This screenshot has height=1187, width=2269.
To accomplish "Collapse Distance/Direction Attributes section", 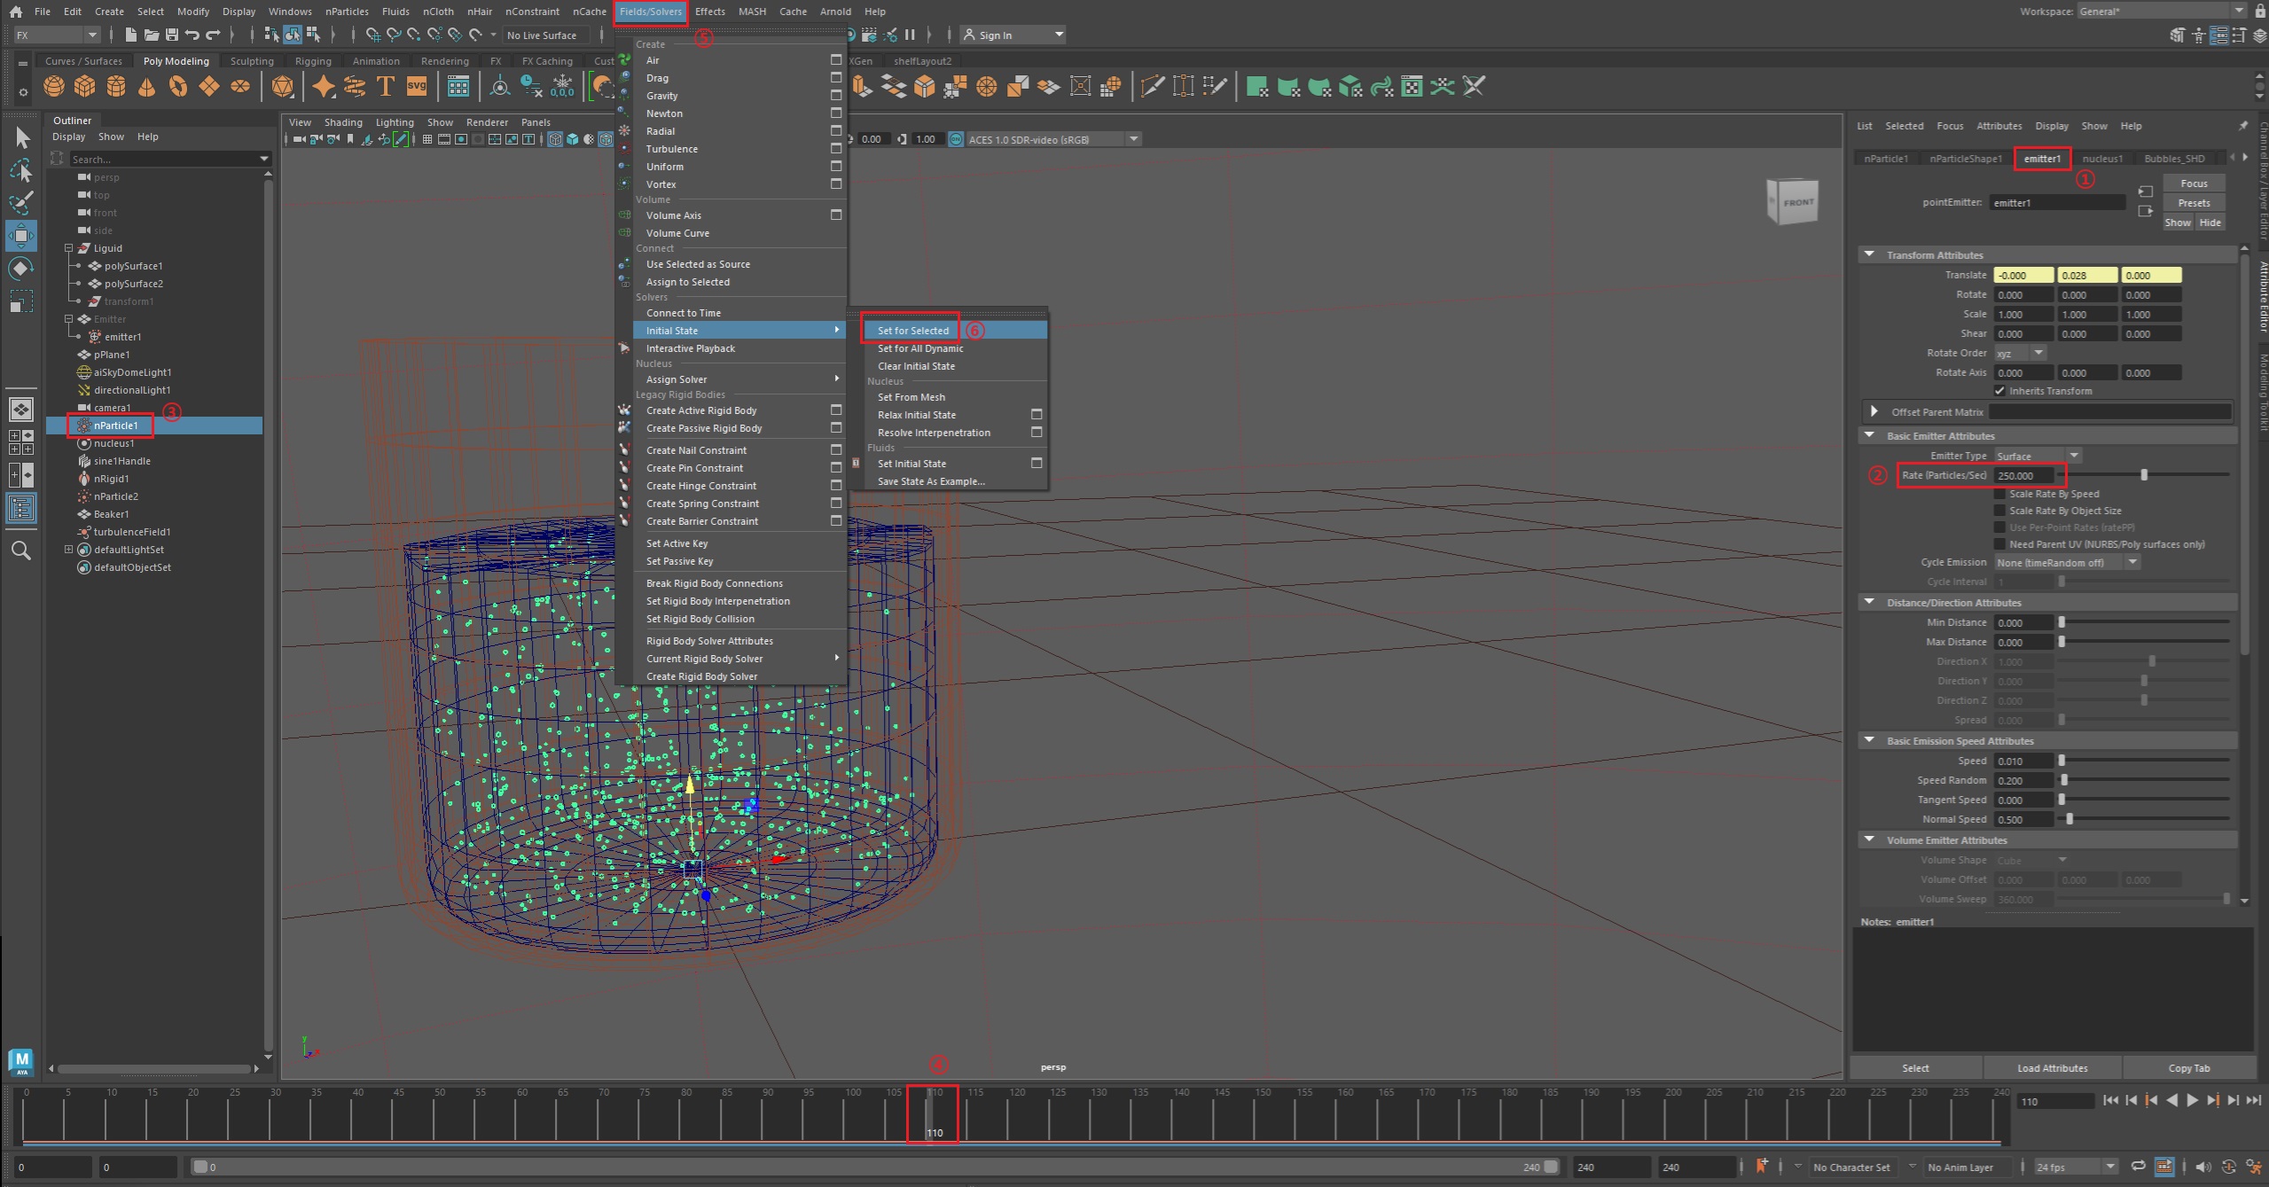I will pos(1869,602).
